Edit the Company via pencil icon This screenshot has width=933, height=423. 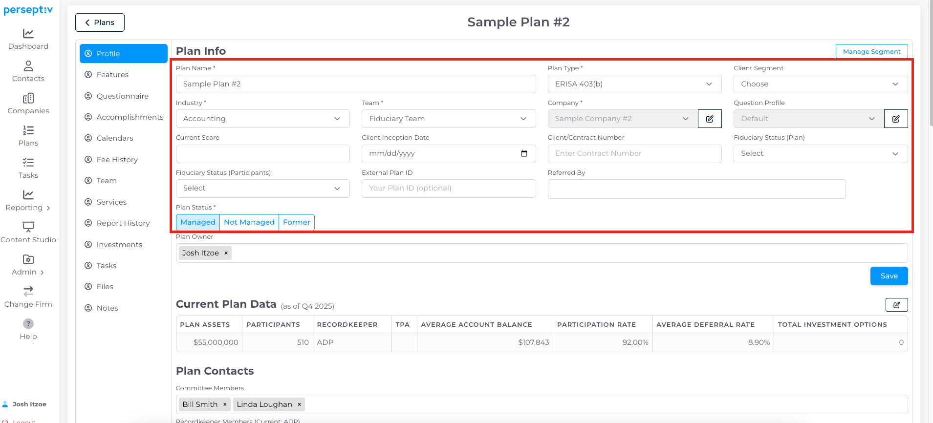pyautogui.click(x=710, y=119)
